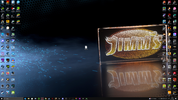Launch FACEIT AC desktop shortcut
Viewport: 178px width, 100px height.
point(8,34)
